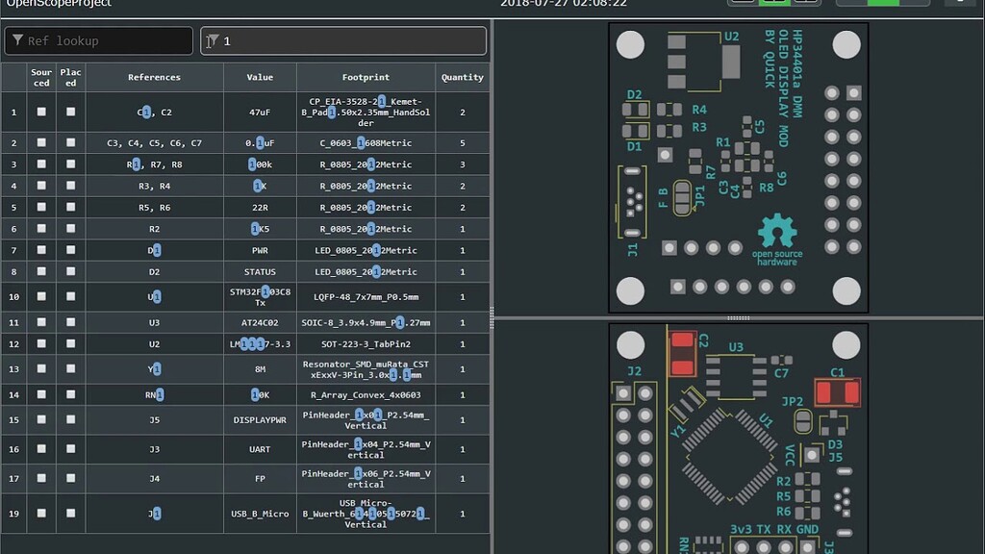Click the D2 LED footprint on top board

click(x=634, y=110)
